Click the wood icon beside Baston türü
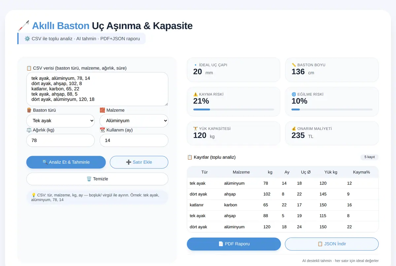The image size is (396, 266). (x=29, y=110)
